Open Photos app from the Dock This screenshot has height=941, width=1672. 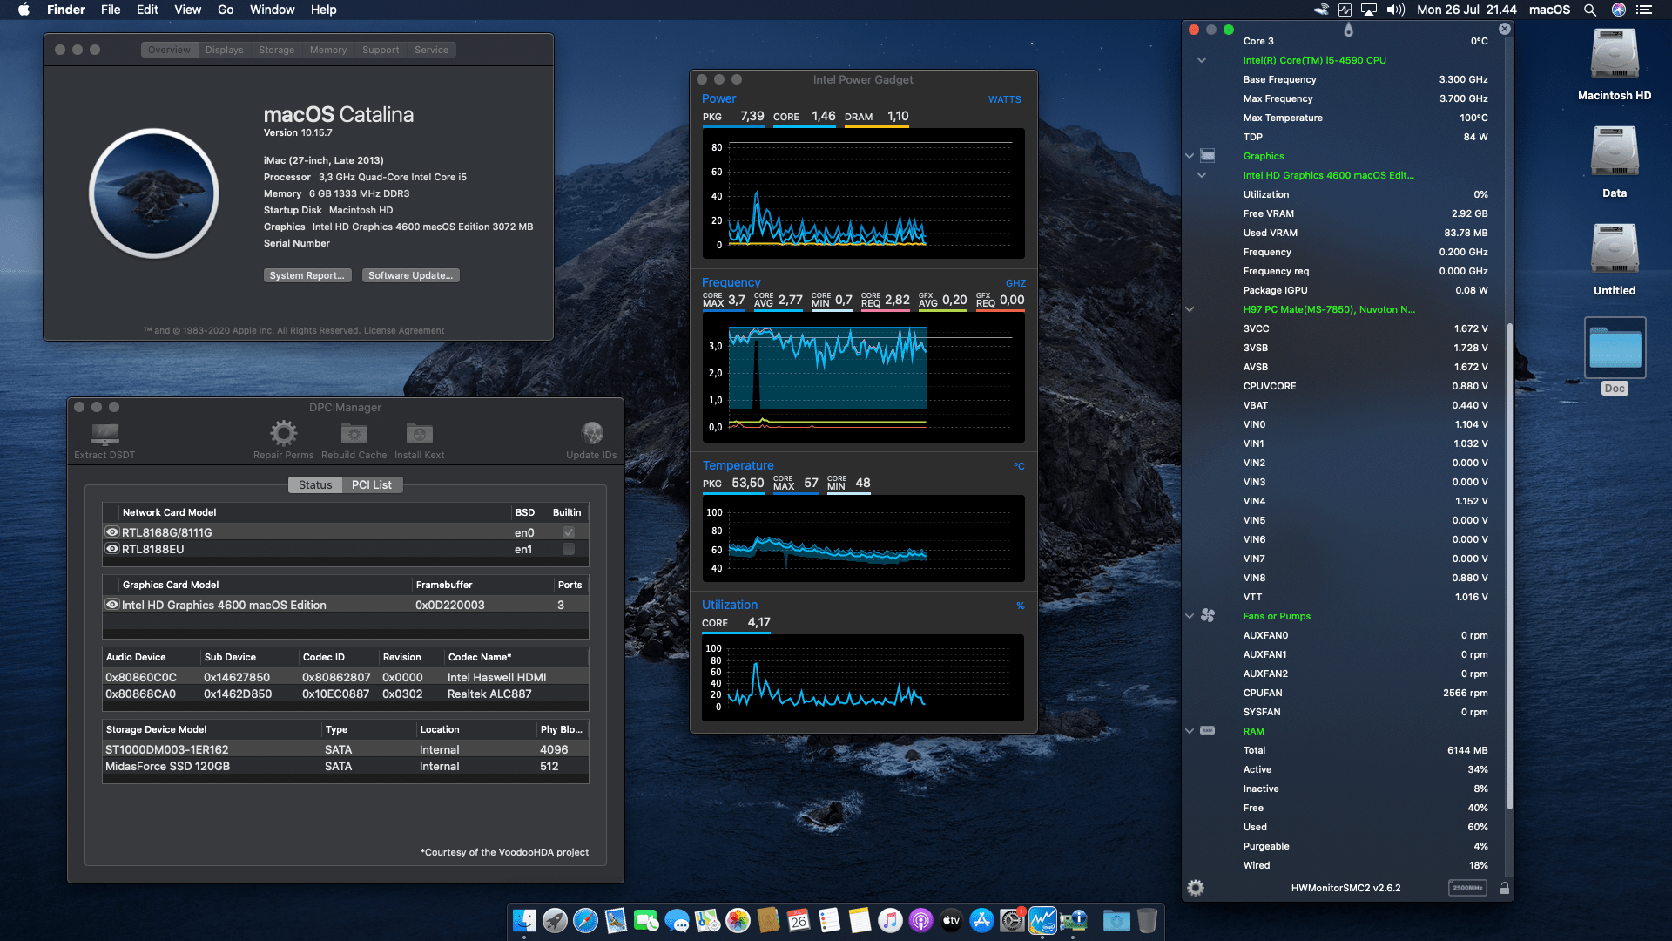click(x=738, y=920)
